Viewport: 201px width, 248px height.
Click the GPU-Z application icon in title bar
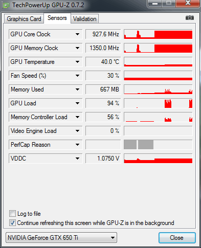[x=6, y=5]
